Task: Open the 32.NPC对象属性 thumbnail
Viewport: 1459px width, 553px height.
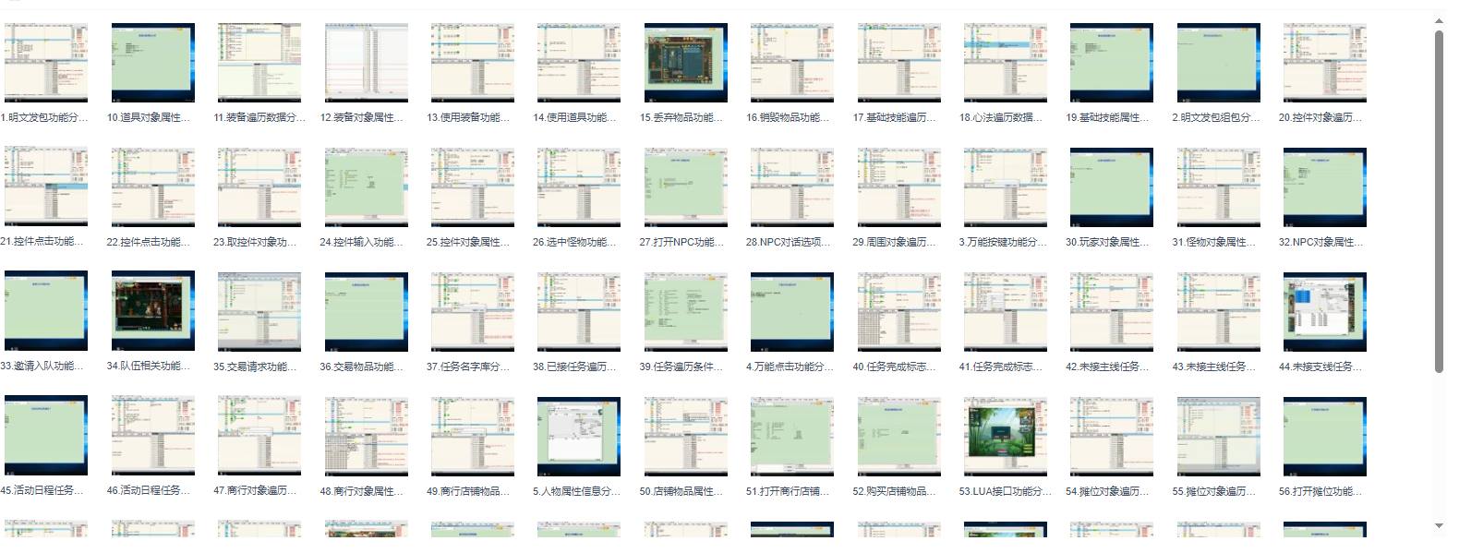Action: (x=1324, y=187)
